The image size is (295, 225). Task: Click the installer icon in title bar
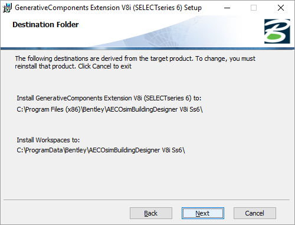(7, 8)
